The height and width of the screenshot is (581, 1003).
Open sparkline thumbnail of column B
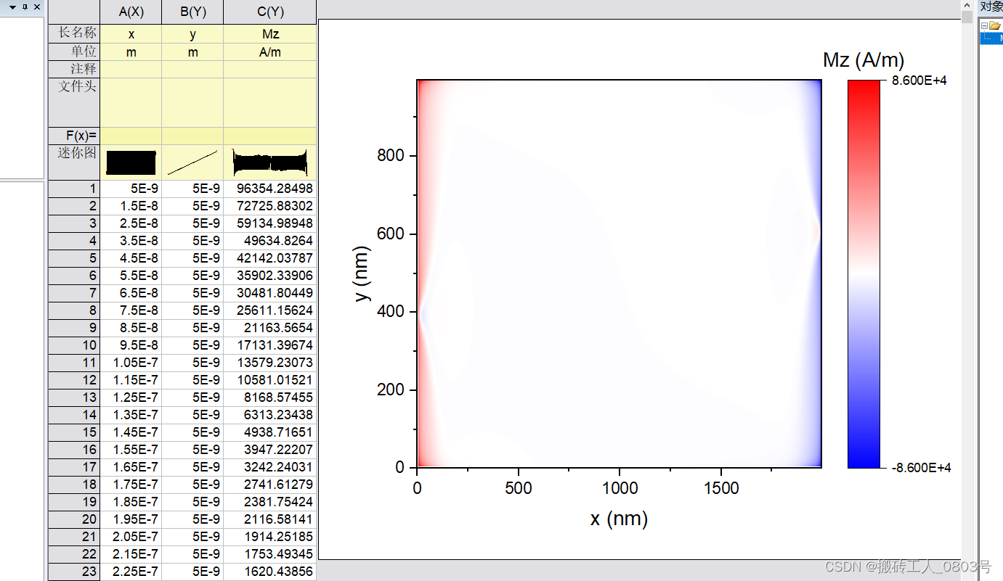pyautogui.click(x=192, y=162)
